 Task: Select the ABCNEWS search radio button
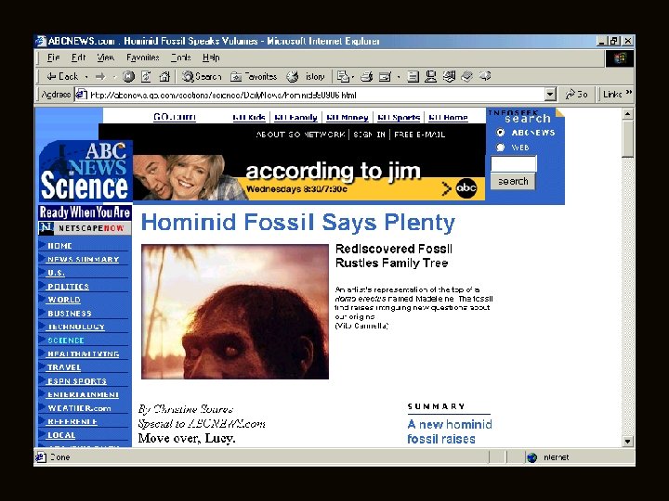pyautogui.click(x=501, y=133)
